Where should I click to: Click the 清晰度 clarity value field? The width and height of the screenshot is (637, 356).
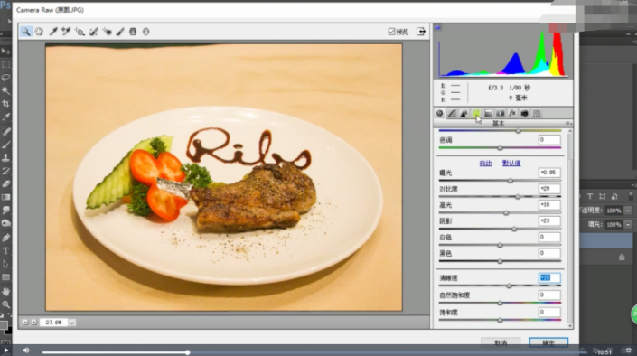pos(549,278)
